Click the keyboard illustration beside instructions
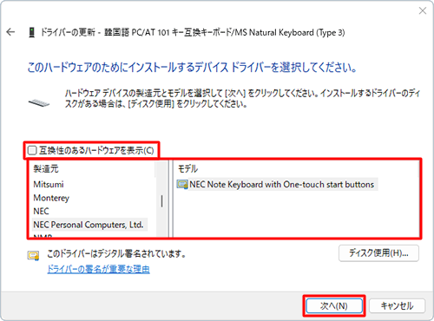This screenshot has width=434, height=321. point(39,102)
